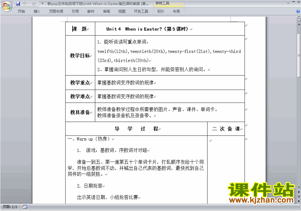
Task: Open the 开始 ribbon tab
Action: tap(21, 11)
